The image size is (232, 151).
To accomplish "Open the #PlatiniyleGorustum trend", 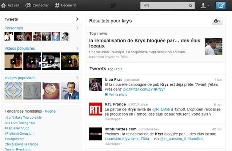I will pos(19,134).
